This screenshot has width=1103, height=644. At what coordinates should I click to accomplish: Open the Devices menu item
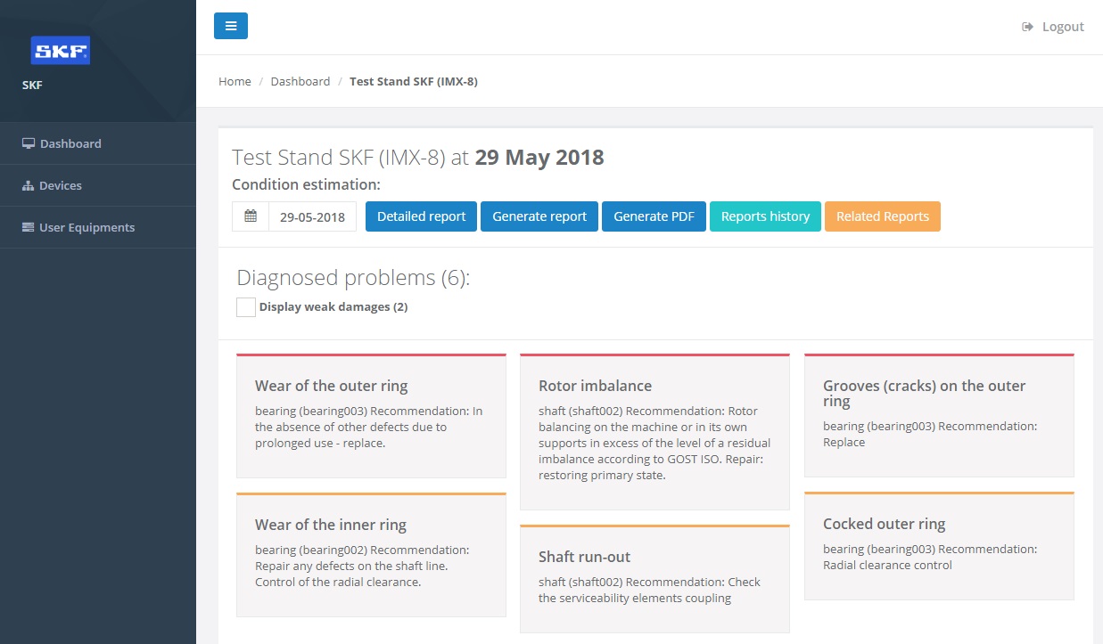61,185
